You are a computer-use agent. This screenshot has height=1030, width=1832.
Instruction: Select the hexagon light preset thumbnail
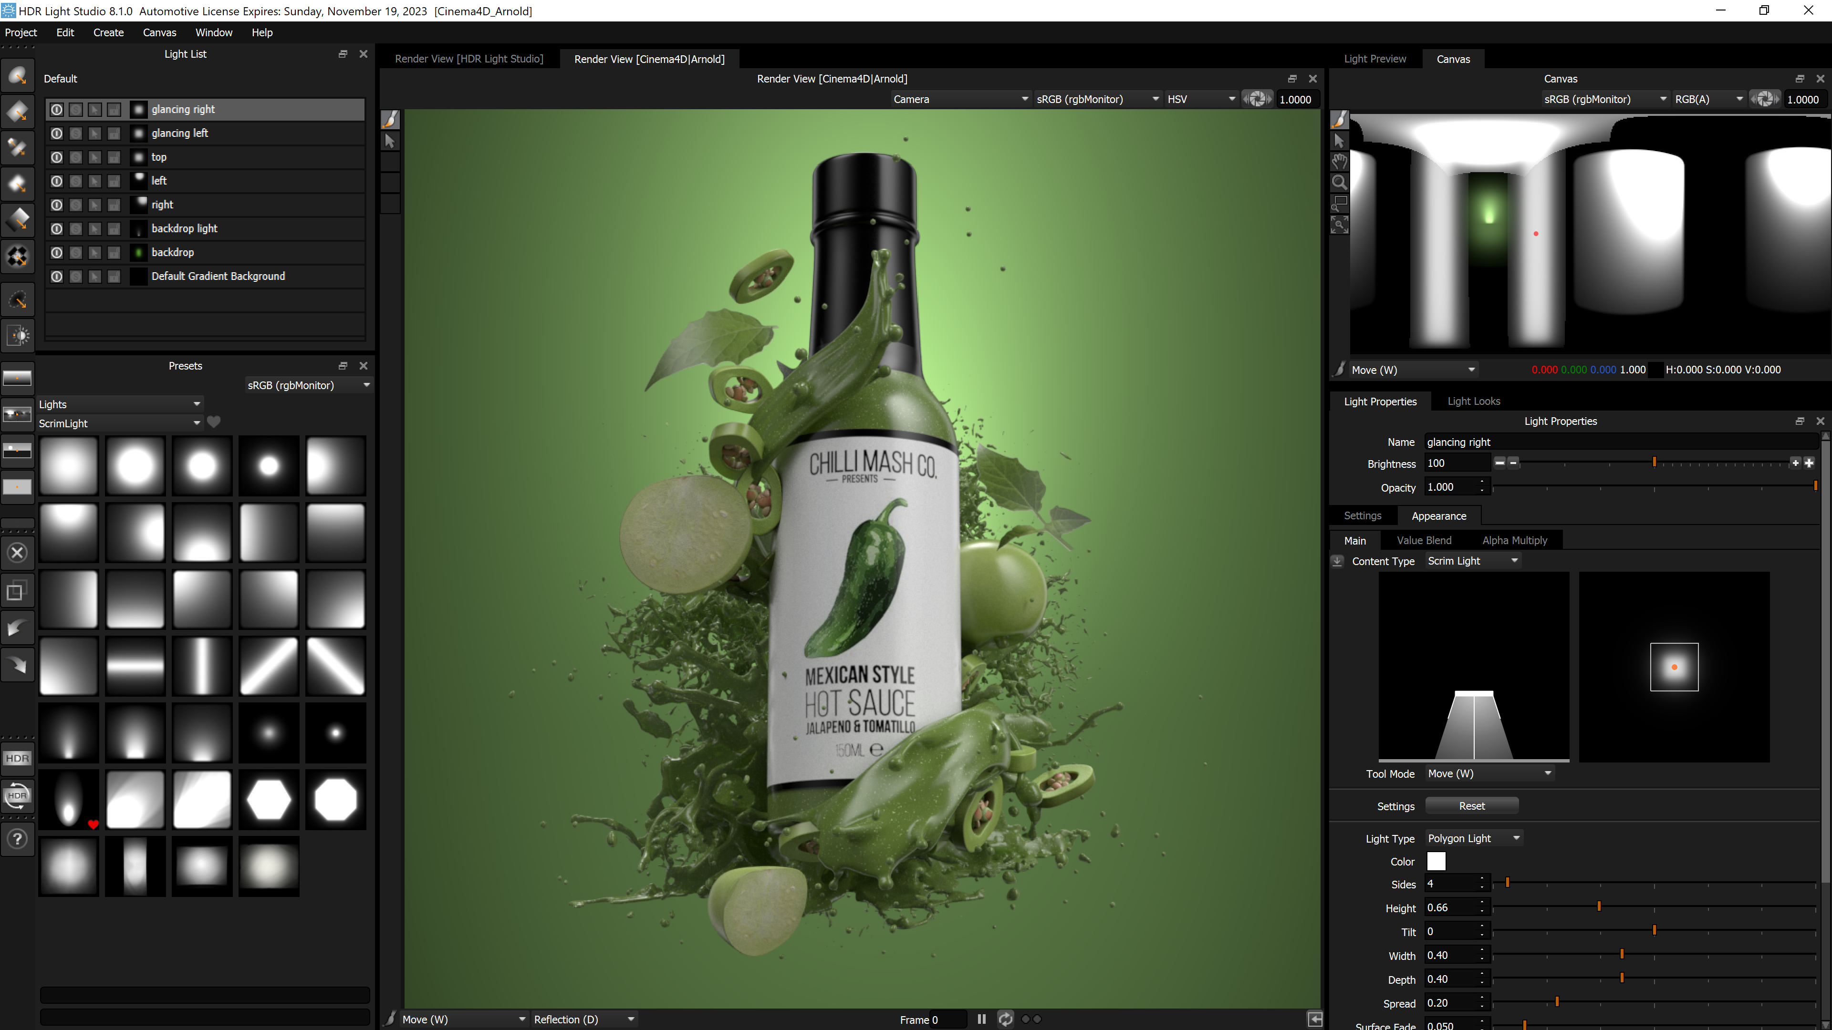pos(269,800)
